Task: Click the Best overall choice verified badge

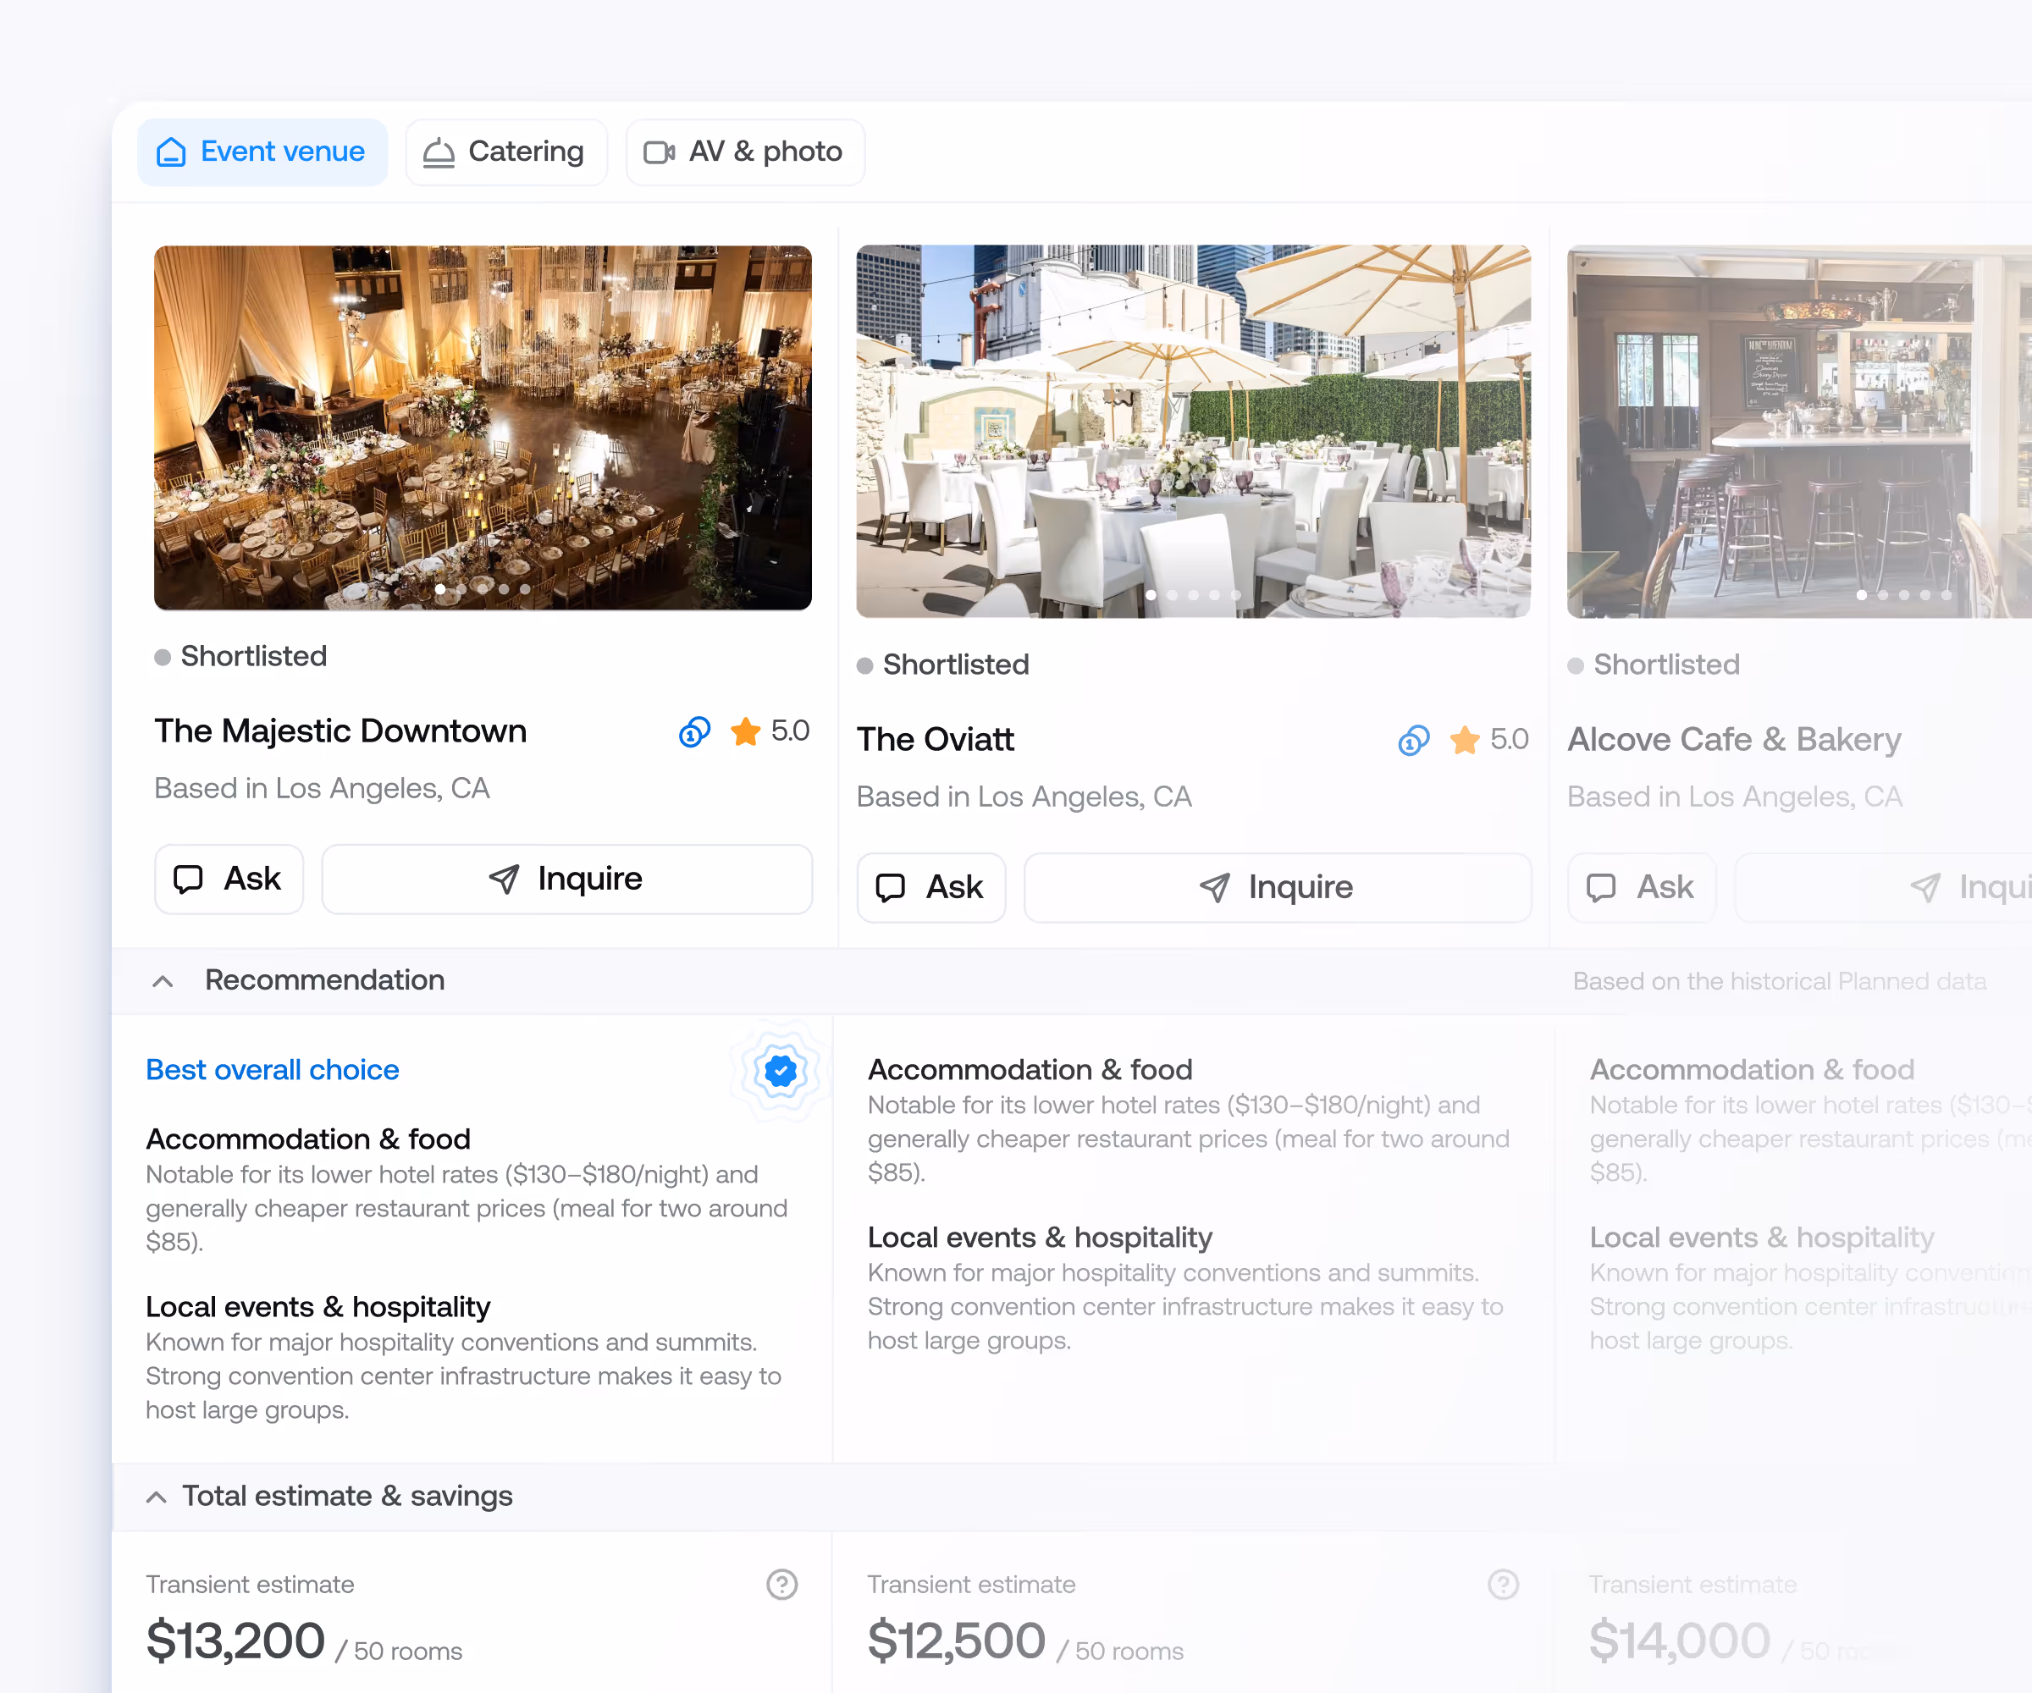Action: [x=781, y=1071]
